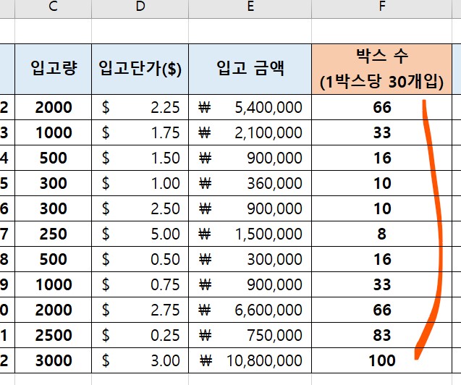The image size is (461, 385).
Task: Select column D header
Action: coord(140,9)
